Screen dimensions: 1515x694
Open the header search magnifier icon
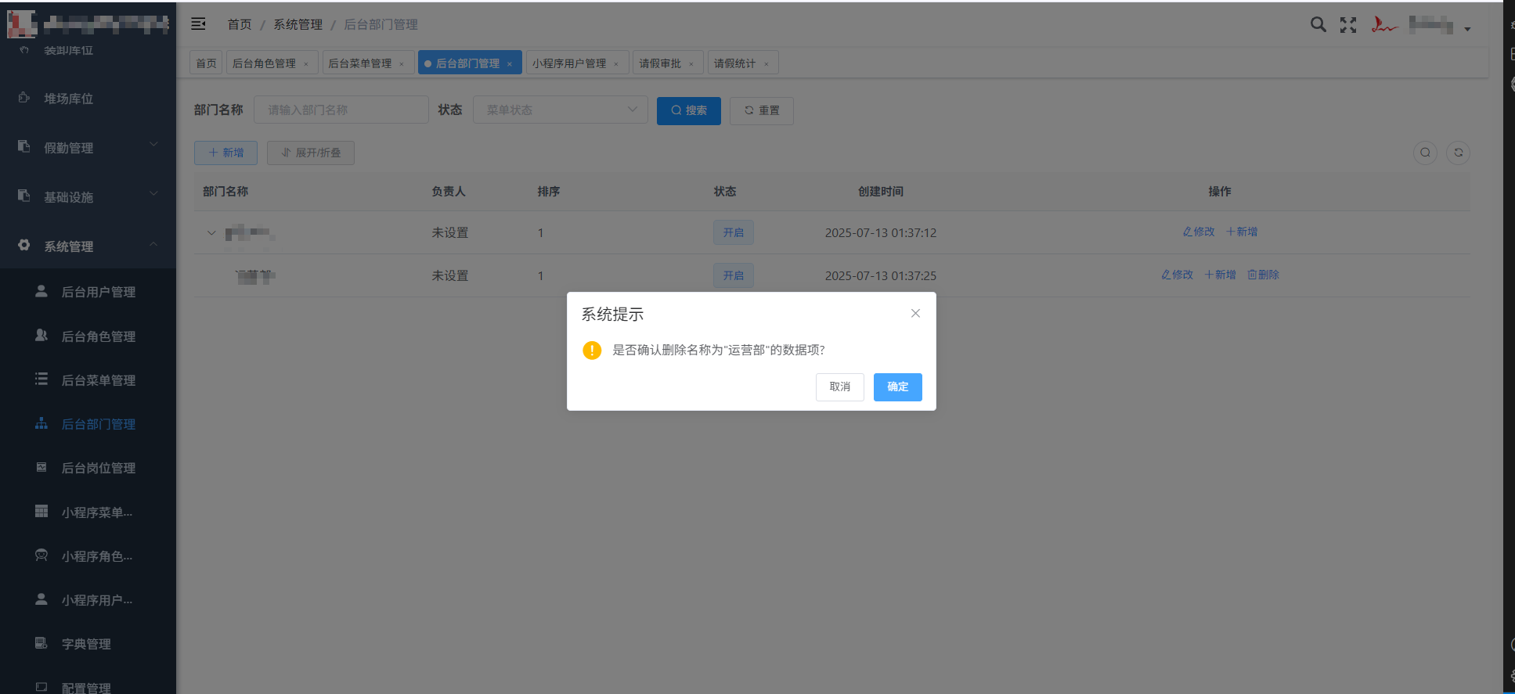pos(1318,25)
